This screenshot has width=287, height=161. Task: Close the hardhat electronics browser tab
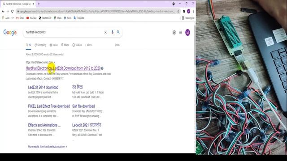pos(33,4)
